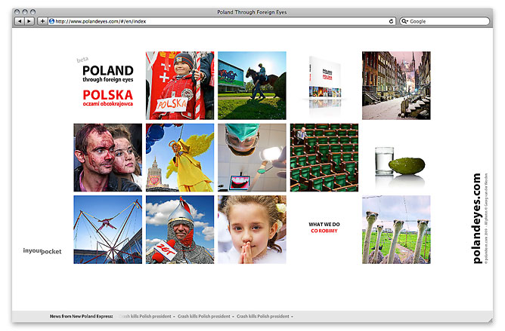Image resolution: width=505 pixels, height=331 pixels.
Task: Open the yellow angel figure photo
Action: pyautogui.click(x=179, y=157)
